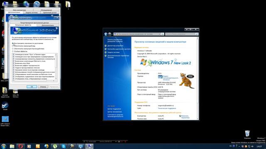Viewport: 266px width, 149px height.
Task: Select 'Best performance' radio option
Action: (13, 49)
